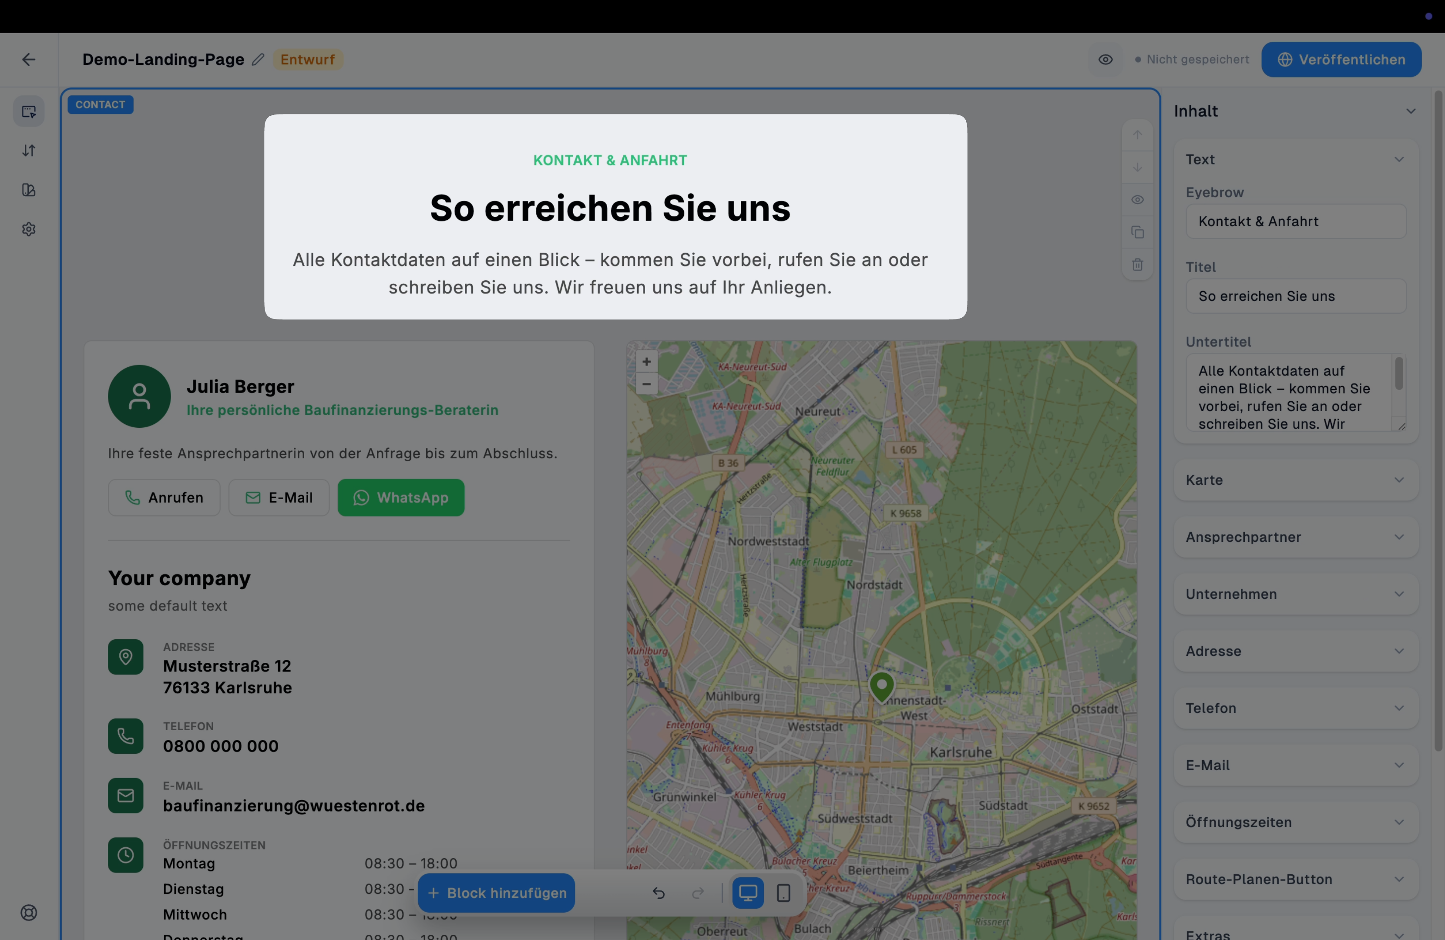Screen dimensions: 1445x940
Task: Zoom out on the map
Action: click(x=646, y=384)
